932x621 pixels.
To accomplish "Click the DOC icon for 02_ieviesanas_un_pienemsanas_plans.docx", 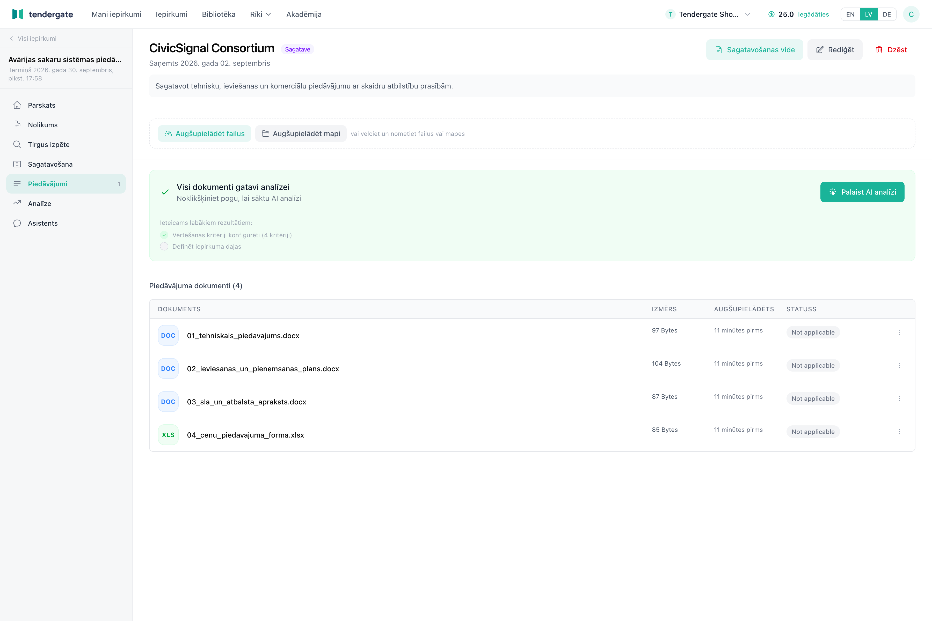I will tap(168, 369).
